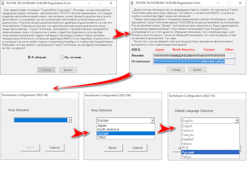Click the Toyota icon in the promise dialog title bar
The height and width of the screenshot is (185, 251).
pyautogui.click(x=3, y=3)
